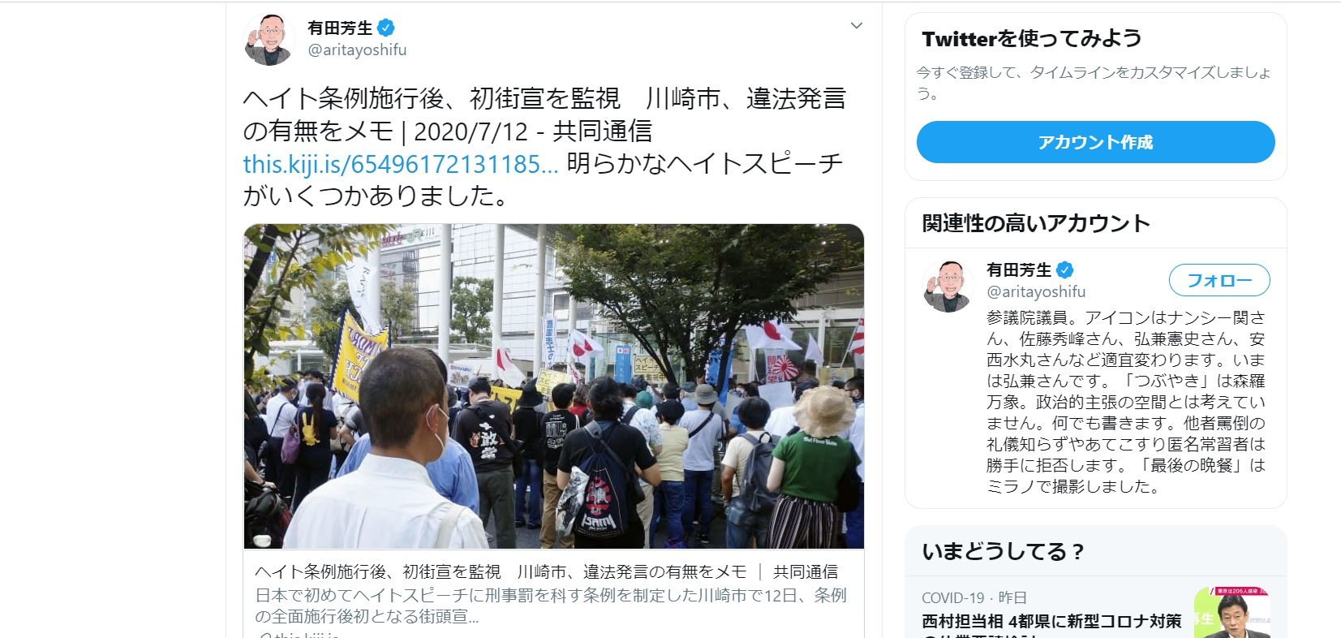
Task: Click 有田芳生 avatar in related accounts panel
Action: tap(948, 286)
